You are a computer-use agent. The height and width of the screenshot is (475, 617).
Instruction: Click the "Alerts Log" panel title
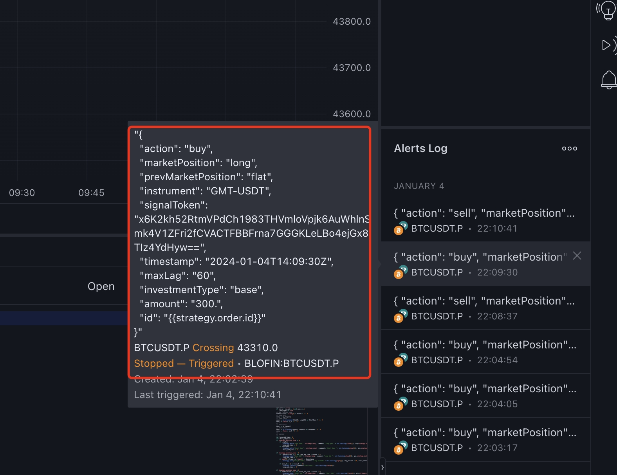tap(420, 149)
